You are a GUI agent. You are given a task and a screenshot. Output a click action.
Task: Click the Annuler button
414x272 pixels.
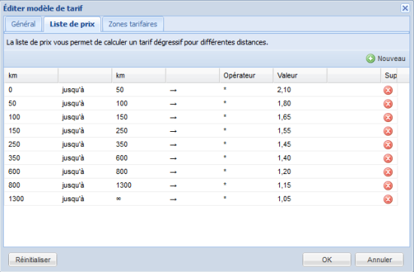pyautogui.click(x=379, y=260)
